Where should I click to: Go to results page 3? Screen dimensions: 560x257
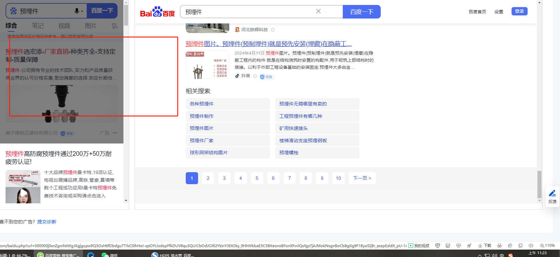224,178
